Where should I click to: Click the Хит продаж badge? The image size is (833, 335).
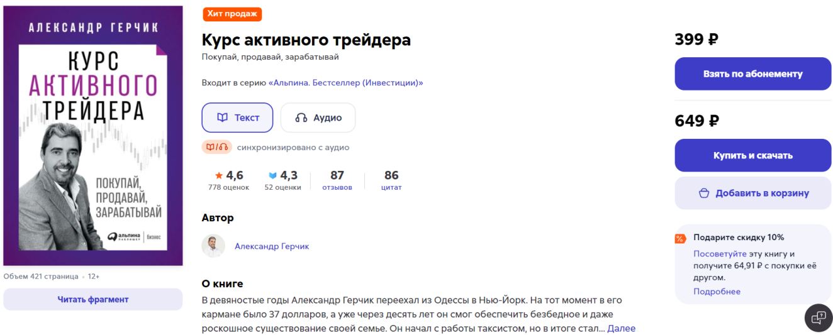click(x=232, y=14)
